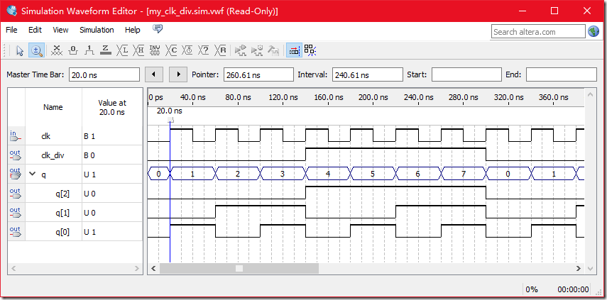Click the waveform vertical scroll down arrow
The image size is (607, 300).
(x=590, y=268)
